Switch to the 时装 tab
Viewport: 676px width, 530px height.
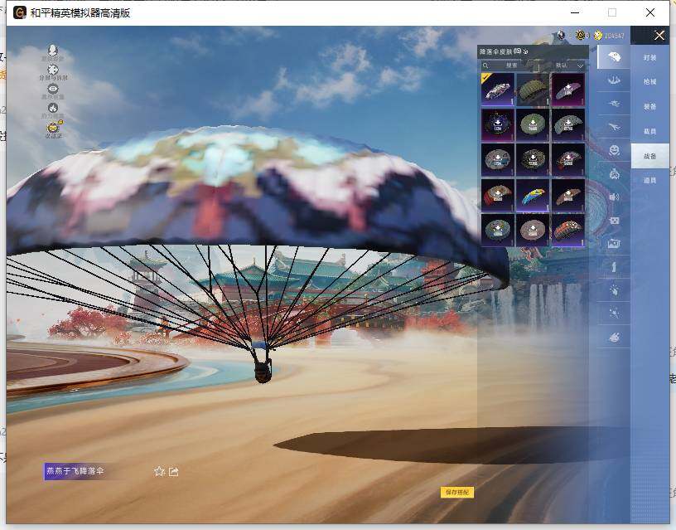[649, 58]
